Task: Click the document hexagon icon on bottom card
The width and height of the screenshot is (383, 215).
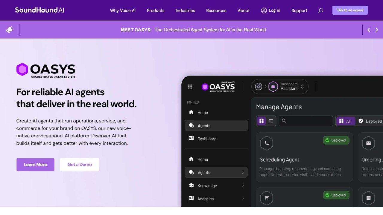Action: pyautogui.click(x=368, y=198)
